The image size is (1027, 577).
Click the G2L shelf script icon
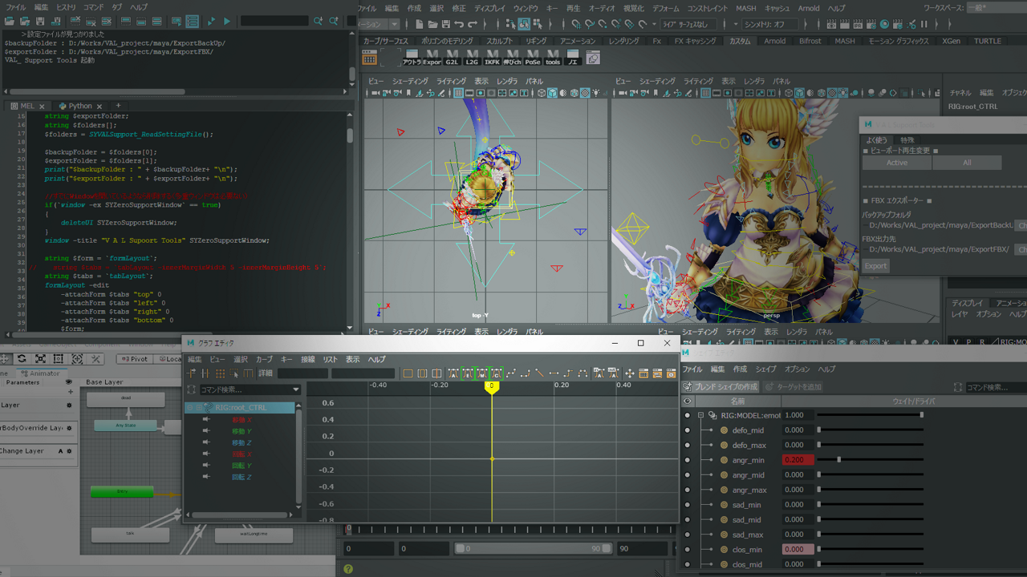(452, 58)
